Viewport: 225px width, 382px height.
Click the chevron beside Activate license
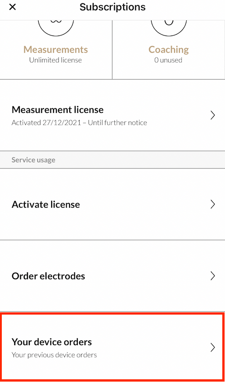coord(212,204)
